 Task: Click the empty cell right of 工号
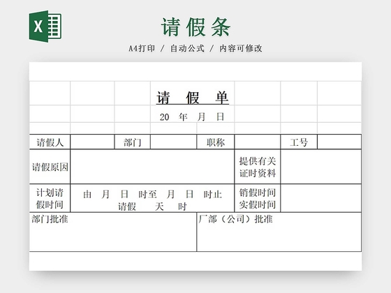[x=339, y=142]
